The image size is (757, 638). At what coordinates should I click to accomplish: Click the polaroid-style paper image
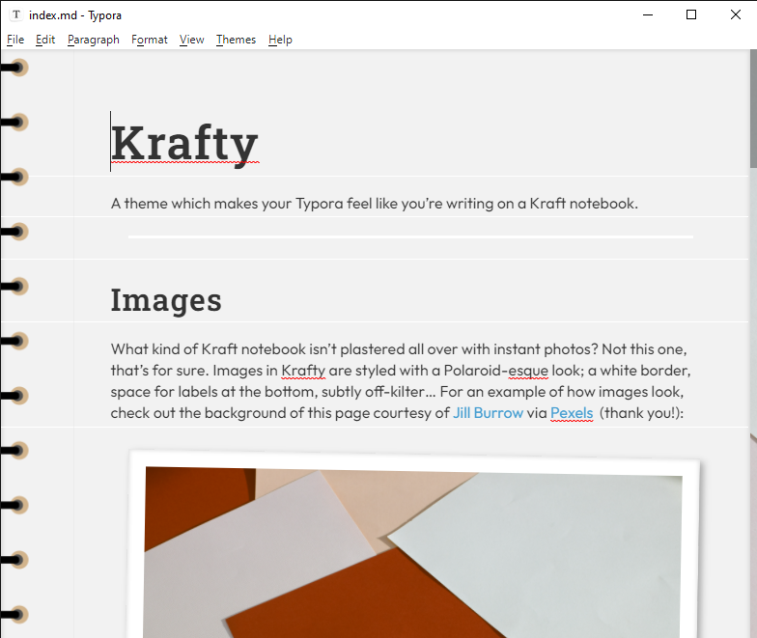(413, 545)
